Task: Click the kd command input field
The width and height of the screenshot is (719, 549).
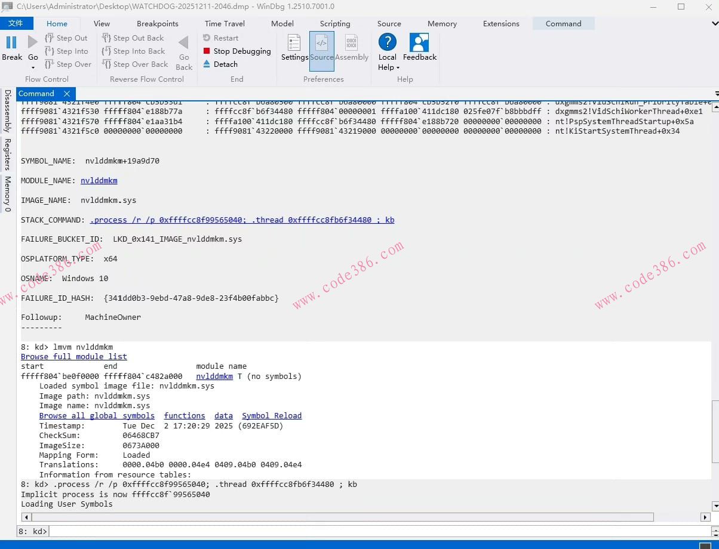Action: click(376, 531)
